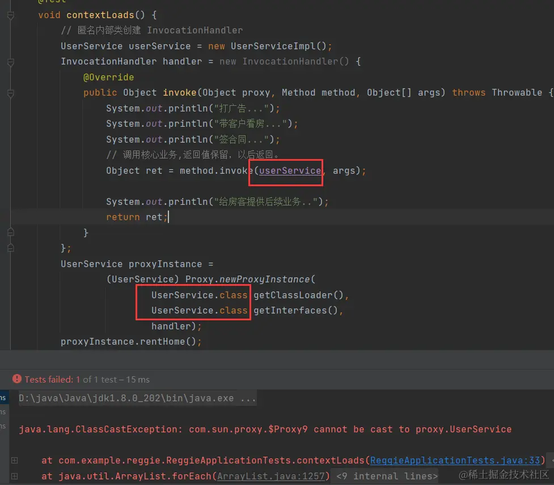Click the "throws" keyword

pyautogui.click(x=468, y=93)
